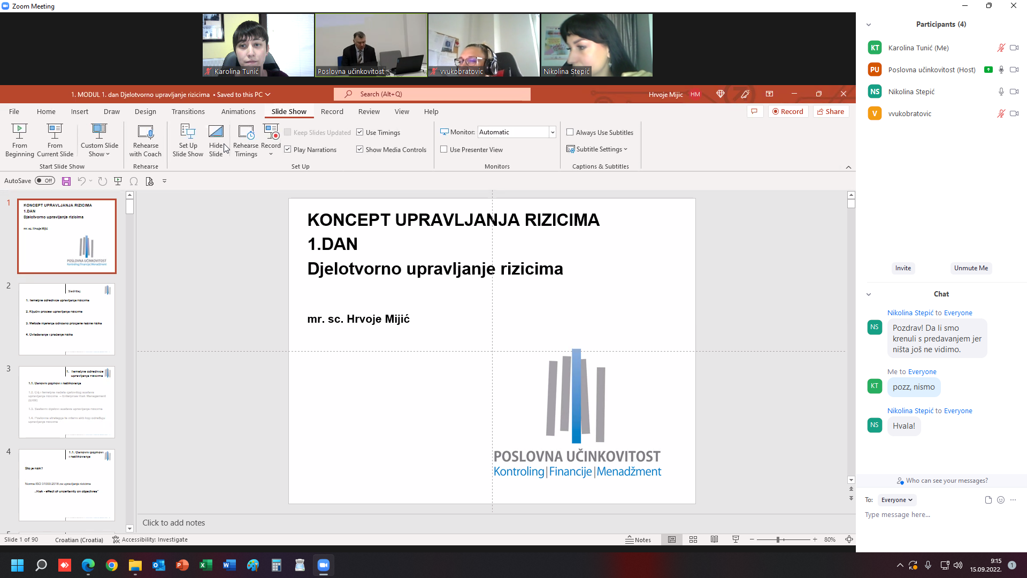Open Set Up Slide Show
The height and width of the screenshot is (578, 1027).
[188, 140]
